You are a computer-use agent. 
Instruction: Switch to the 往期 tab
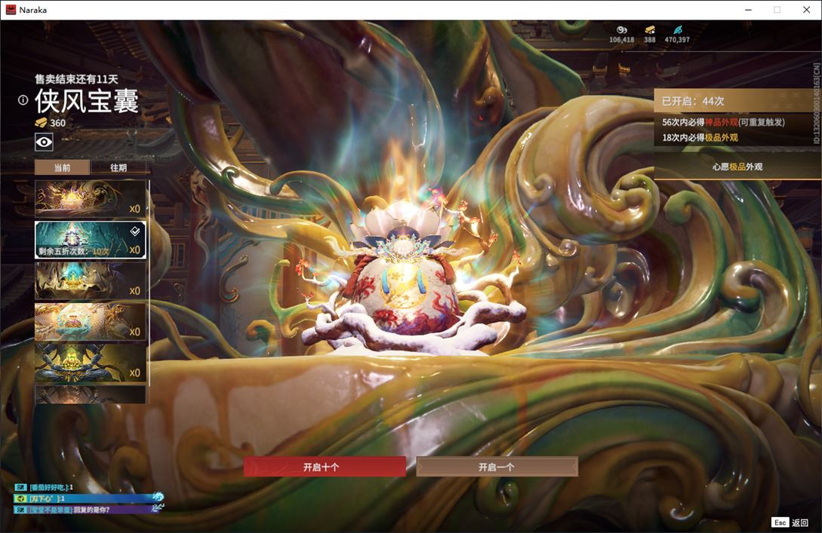point(119,167)
